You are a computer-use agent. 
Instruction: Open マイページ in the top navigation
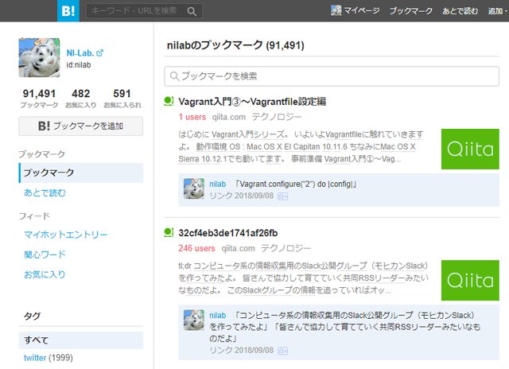click(x=361, y=10)
